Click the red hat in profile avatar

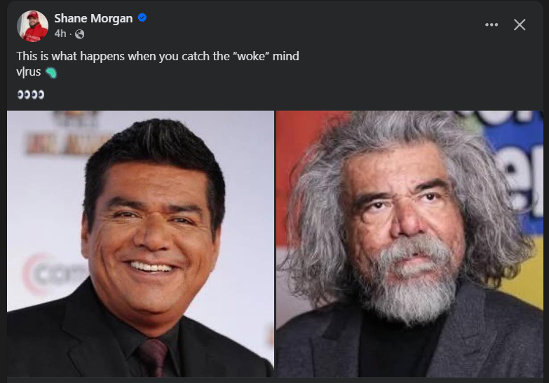point(32,15)
